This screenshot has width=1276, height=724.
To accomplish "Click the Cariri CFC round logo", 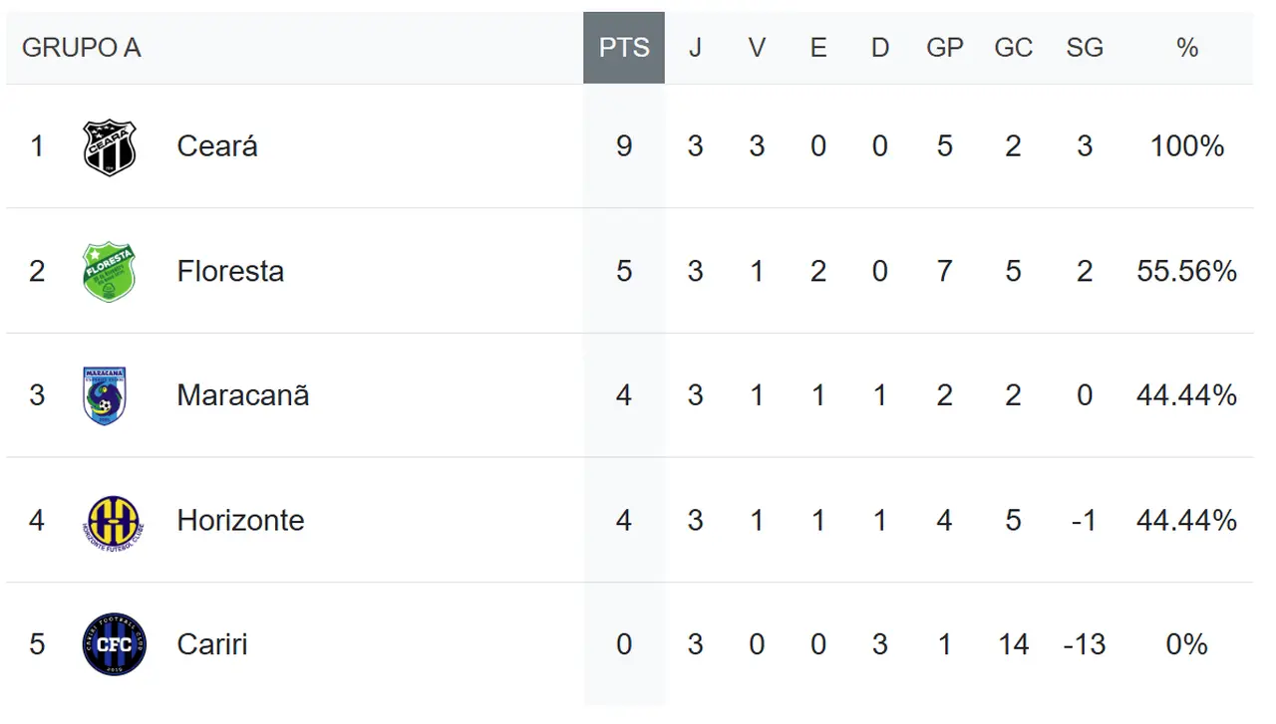I will click(x=115, y=644).
